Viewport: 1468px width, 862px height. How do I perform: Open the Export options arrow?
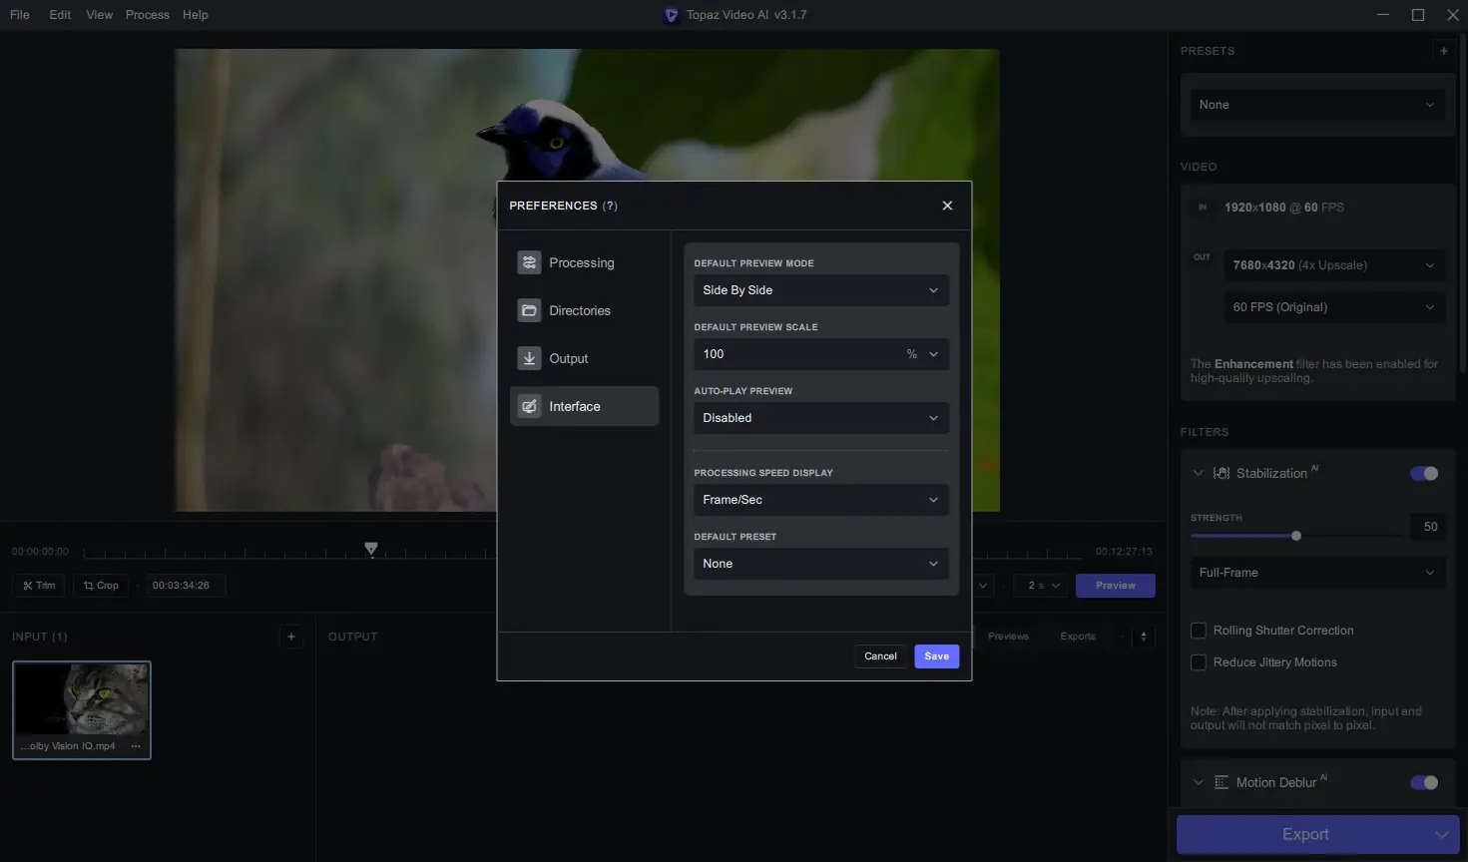tap(1442, 834)
